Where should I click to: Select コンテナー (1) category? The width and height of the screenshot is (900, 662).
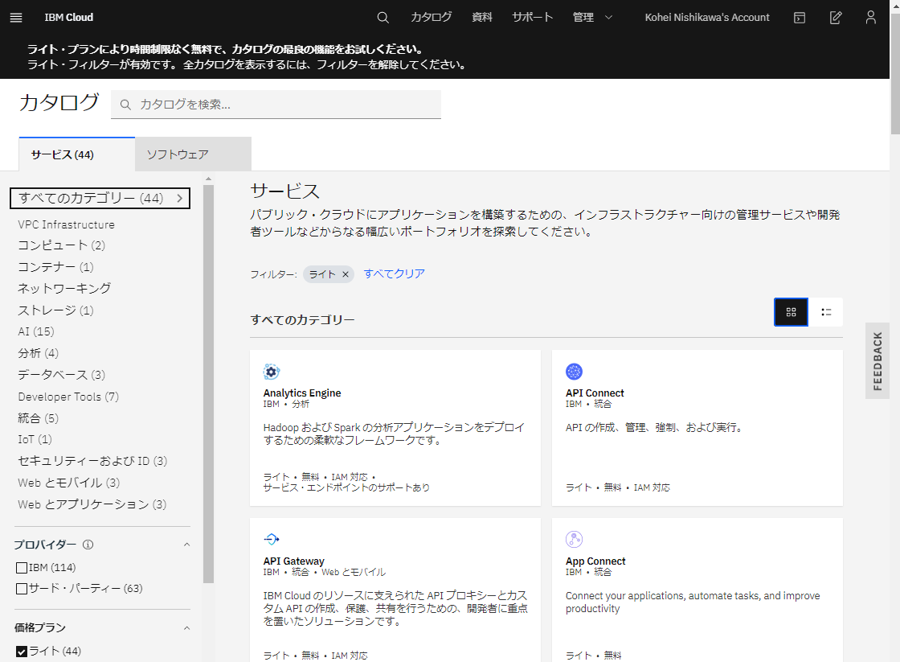[x=55, y=267]
